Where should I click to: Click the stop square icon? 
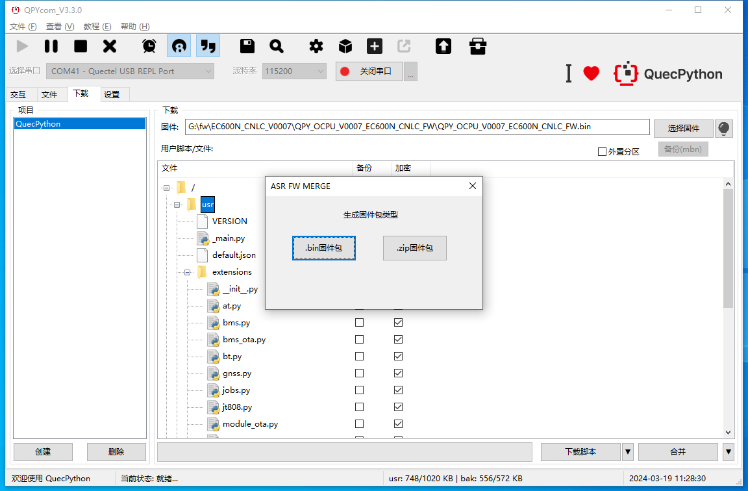click(x=81, y=46)
